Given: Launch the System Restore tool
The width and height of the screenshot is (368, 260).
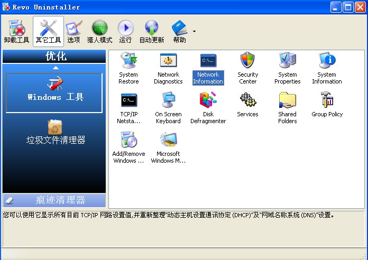Looking at the screenshot, I should point(128,68).
